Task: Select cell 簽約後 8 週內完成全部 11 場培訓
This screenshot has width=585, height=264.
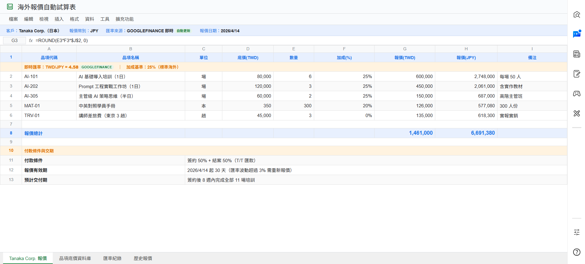Action: coord(376,180)
